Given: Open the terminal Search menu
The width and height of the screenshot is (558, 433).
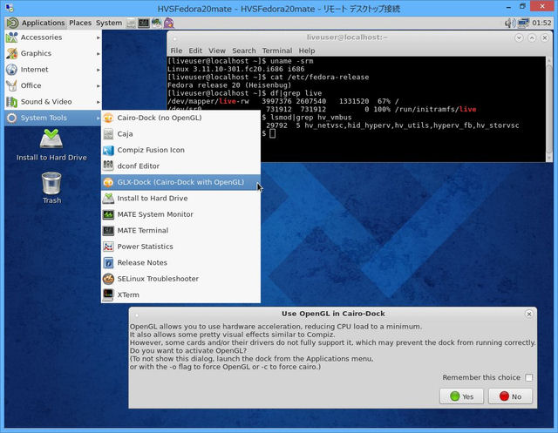Looking at the screenshot, I should (x=244, y=51).
